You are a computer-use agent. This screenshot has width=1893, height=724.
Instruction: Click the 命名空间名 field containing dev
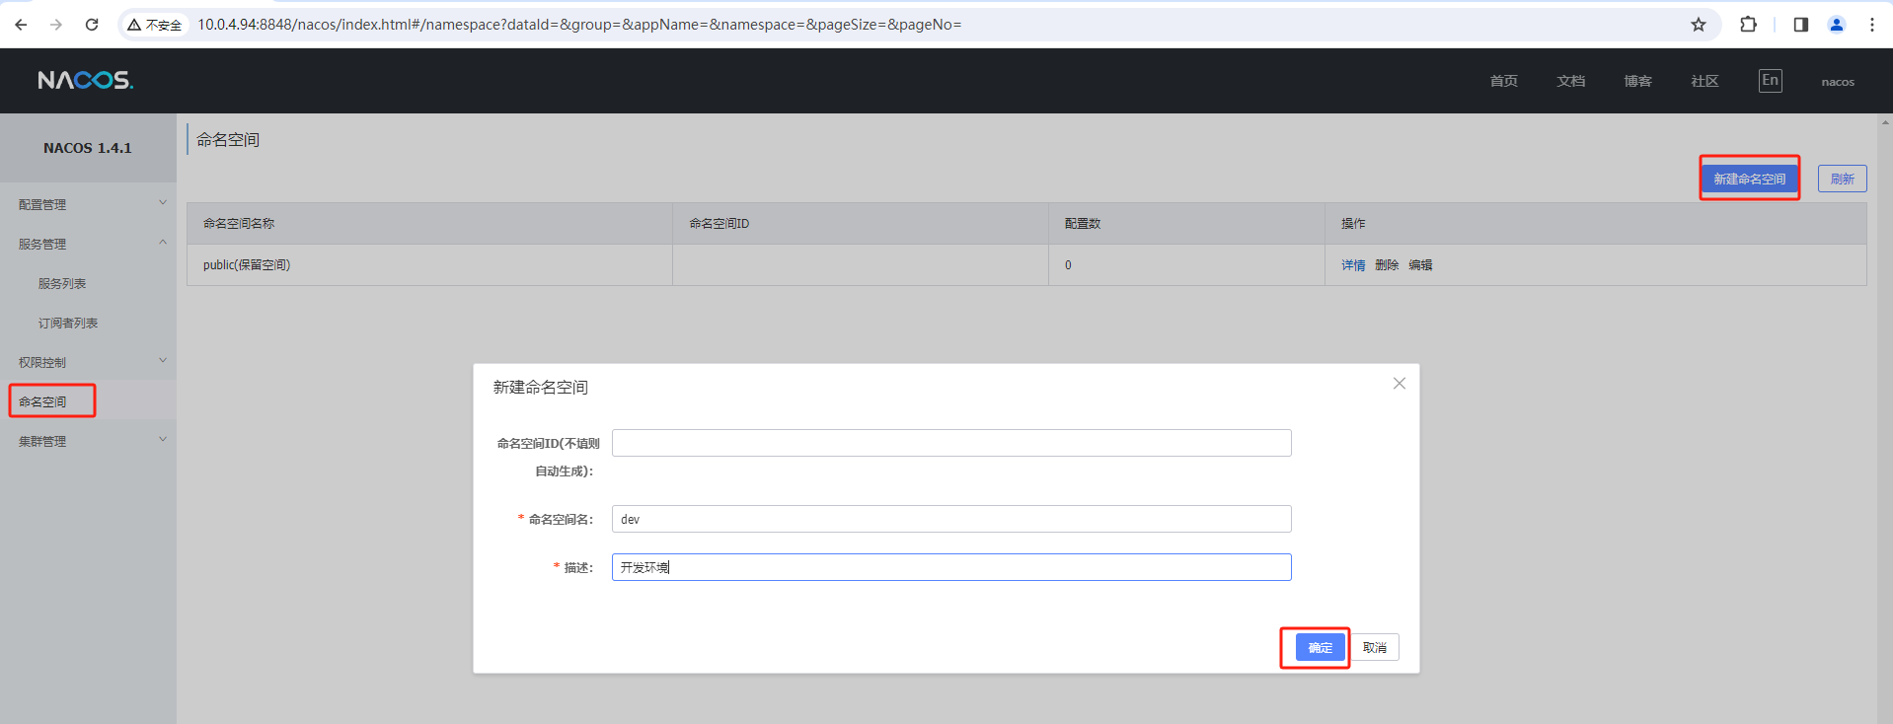[x=951, y=519]
